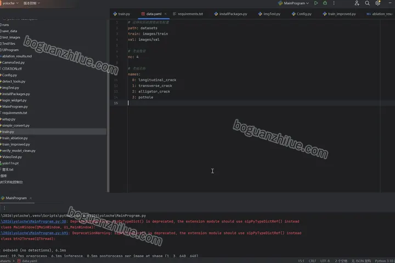Select VideoTest.py file
Viewport: 395px width, 263px height.
(11, 157)
